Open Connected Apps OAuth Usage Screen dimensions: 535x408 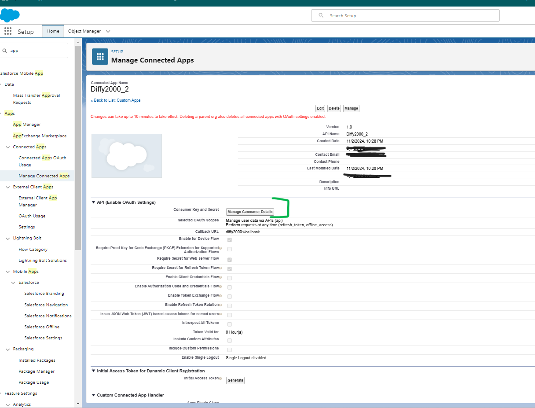[x=42, y=162]
